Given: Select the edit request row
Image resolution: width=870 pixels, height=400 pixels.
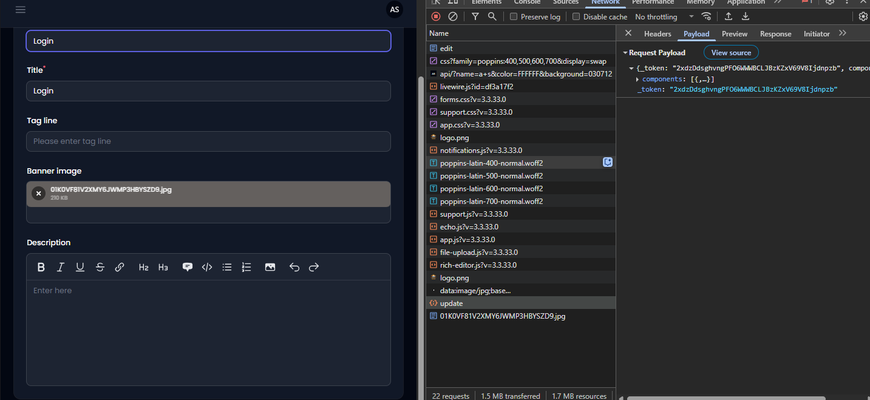Looking at the screenshot, I should [x=521, y=48].
